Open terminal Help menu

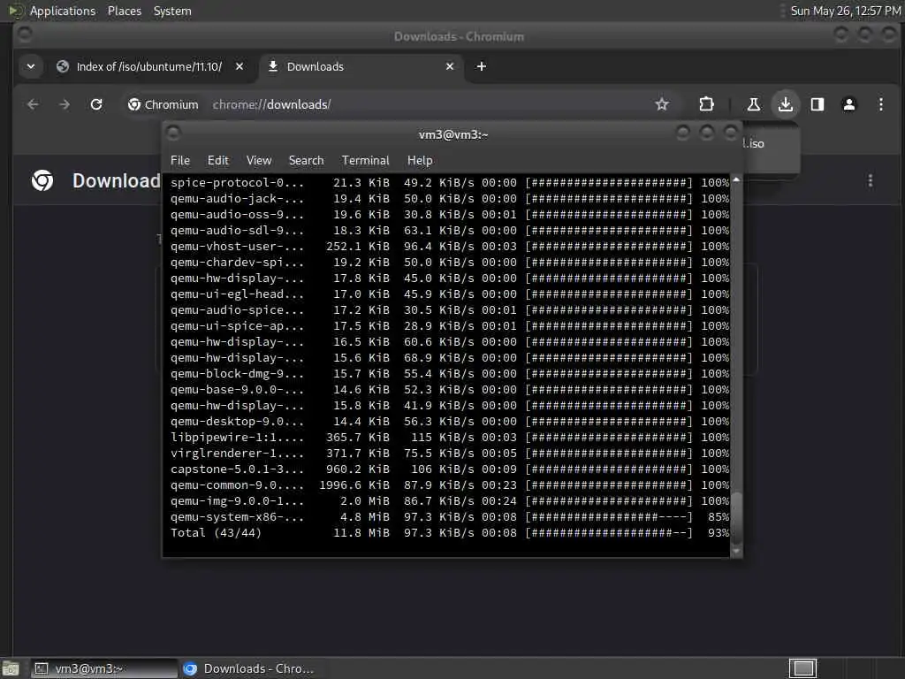coord(420,161)
